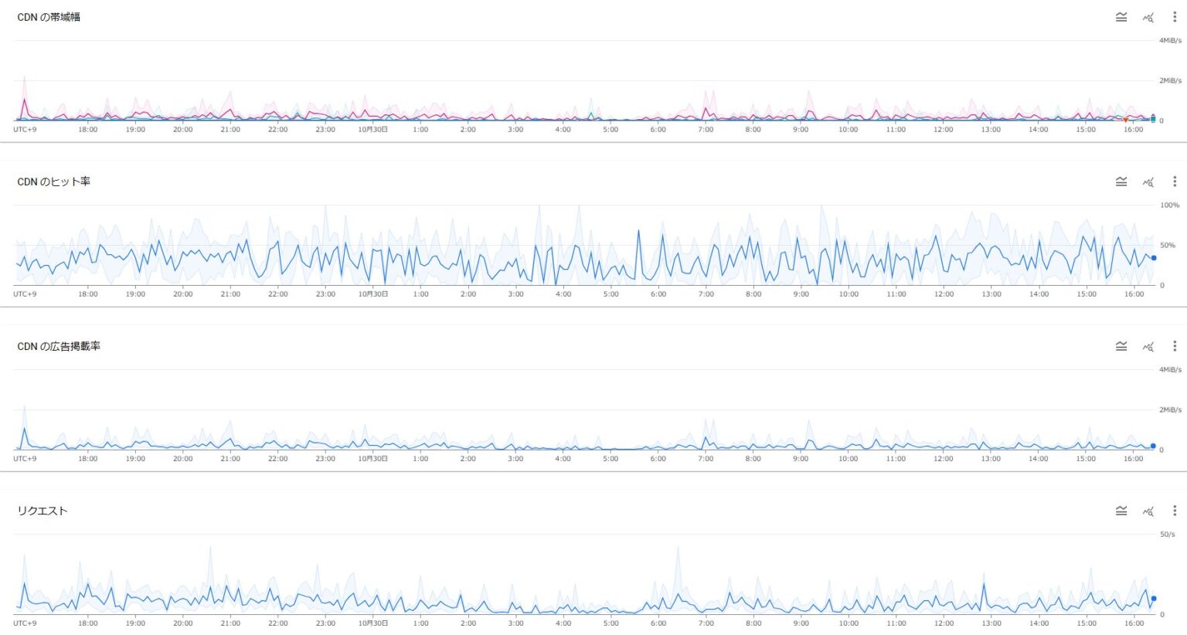This screenshot has width=1187, height=635.
Task: Toggle legend for CDN の広告掲載率 chart
Action: (1121, 346)
